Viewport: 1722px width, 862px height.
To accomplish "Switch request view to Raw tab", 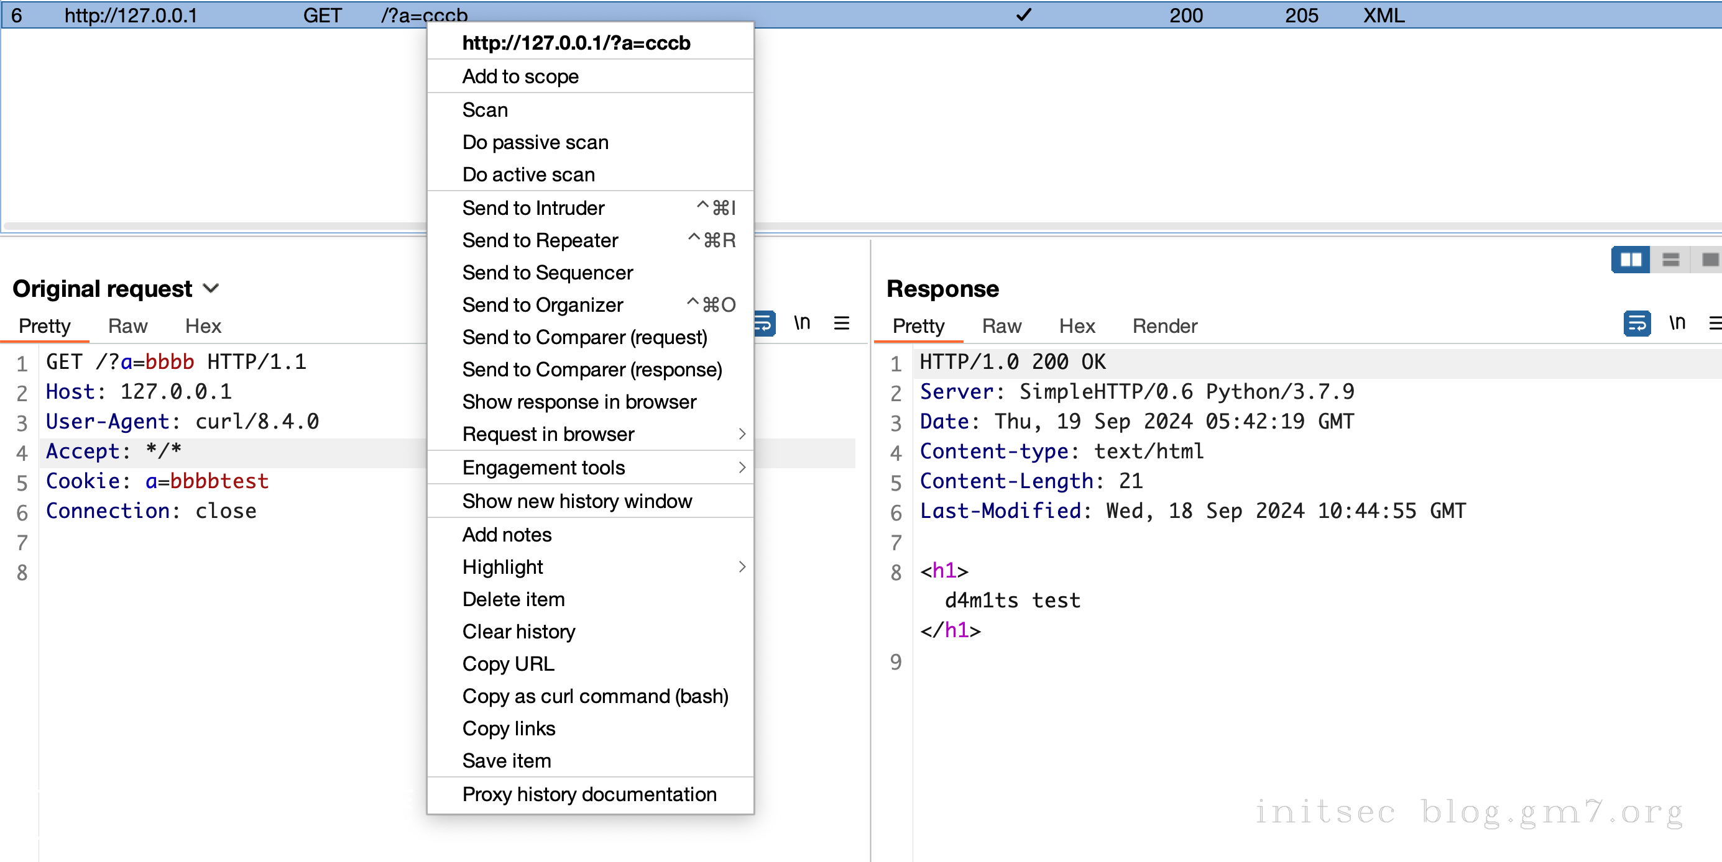I will click(127, 326).
